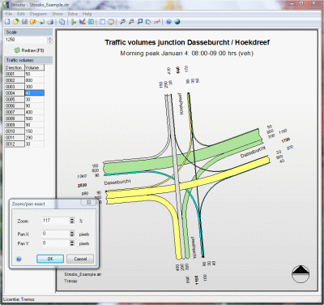324x305 pixels.
Task: Click the edit panel pencil toolbar icon
Action: tap(111, 22)
